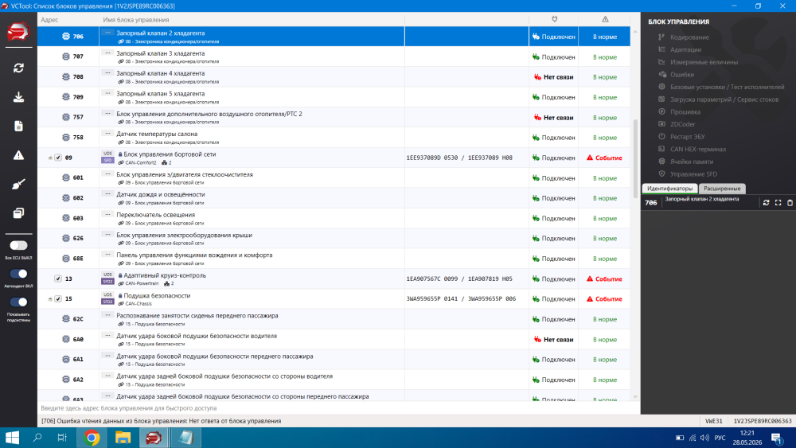
Task: Click refresh icon in identifier panel for 706
Action: pos(766,202)
